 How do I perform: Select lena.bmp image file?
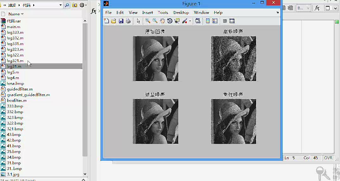(x=16, y=83)
